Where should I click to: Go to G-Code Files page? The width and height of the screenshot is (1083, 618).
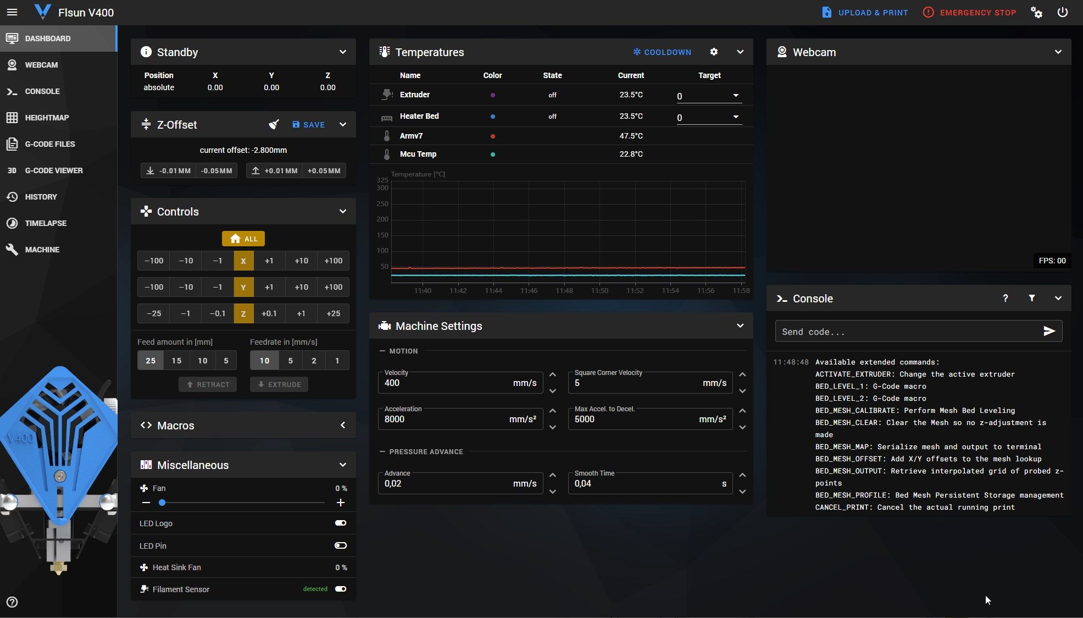[x=49, y=144]
